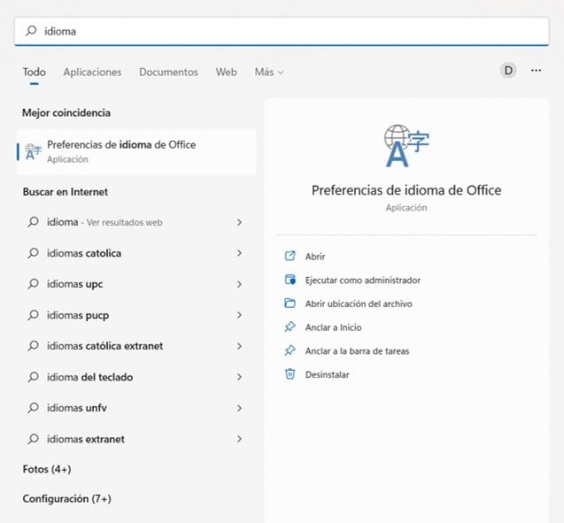Click the Ejecutar como administrador shield icon
The width and height of the screenshot is (564, 523).
click(x=290, y=281)
